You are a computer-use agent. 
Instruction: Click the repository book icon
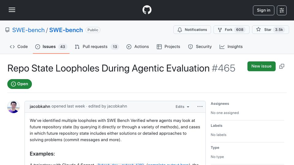coord(7,30)
